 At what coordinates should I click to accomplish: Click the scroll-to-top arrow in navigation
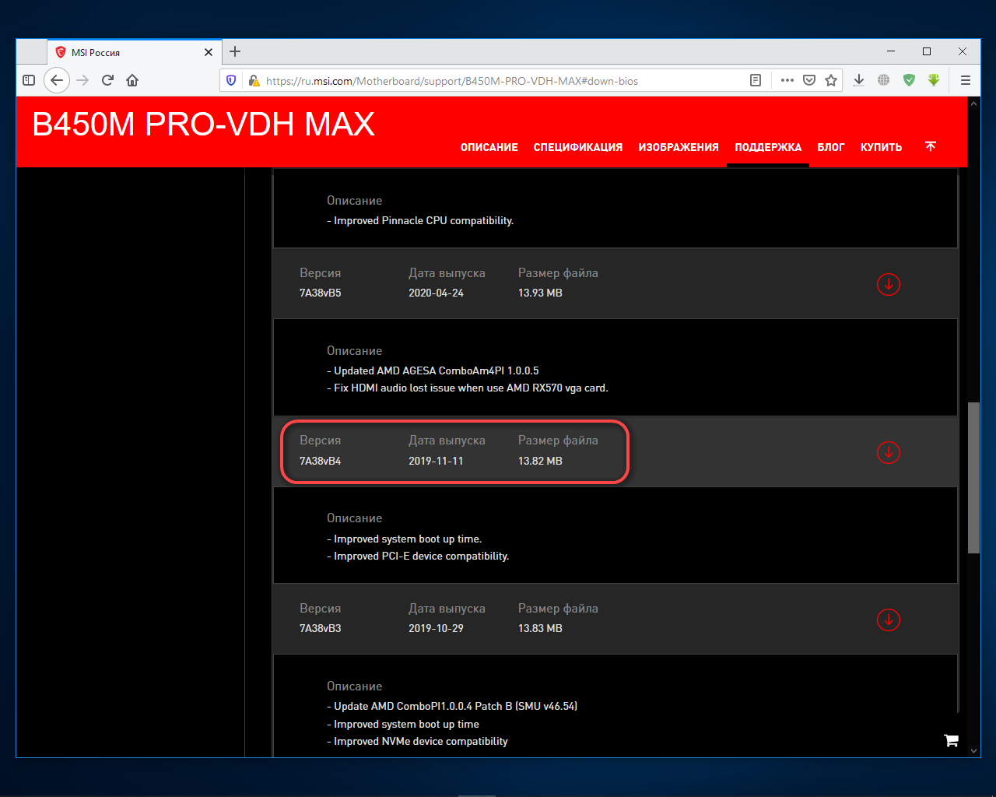click(x=931, y=146)
